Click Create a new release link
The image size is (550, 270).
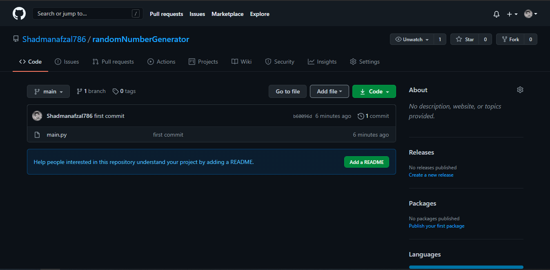[431, 175]
